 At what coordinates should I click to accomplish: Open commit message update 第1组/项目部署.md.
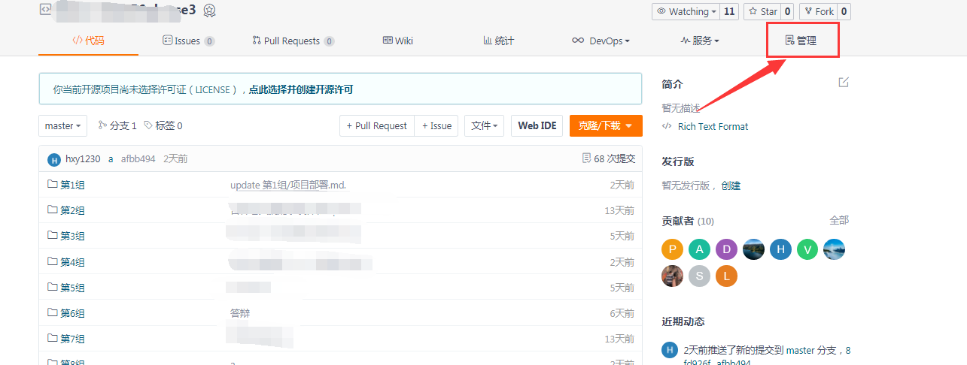coord(288,185)
